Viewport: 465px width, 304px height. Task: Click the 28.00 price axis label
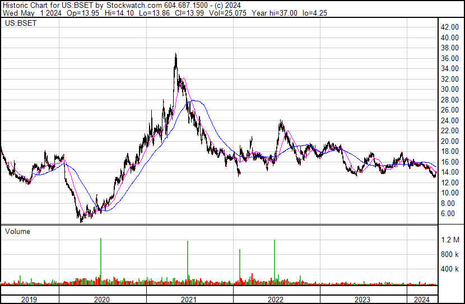(x=450, y=100)
